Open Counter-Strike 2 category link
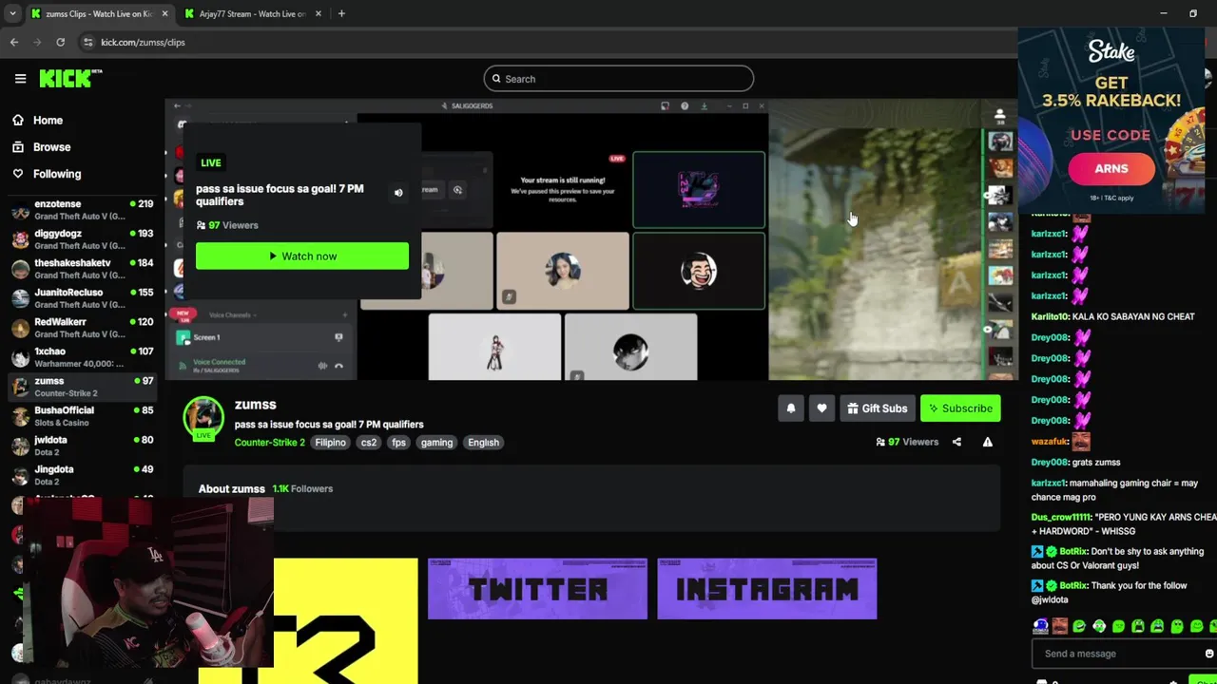Screen dimensions: 1217x684 270,443
